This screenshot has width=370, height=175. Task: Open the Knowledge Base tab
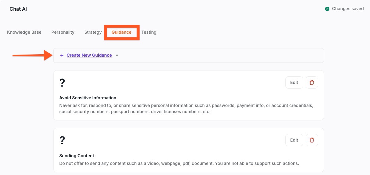24,32
